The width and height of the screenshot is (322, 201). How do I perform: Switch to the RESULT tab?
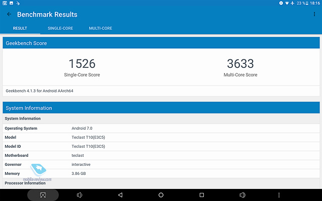coord(20,28)
